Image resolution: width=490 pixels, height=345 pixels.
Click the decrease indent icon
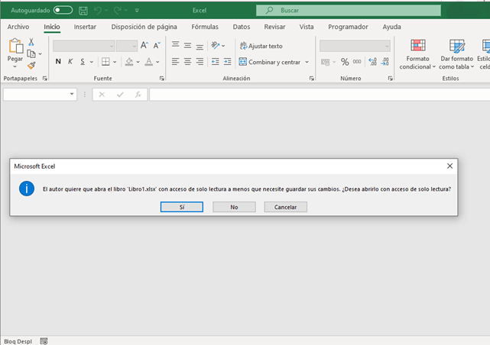pyautogui.click(x=215, y=62)
